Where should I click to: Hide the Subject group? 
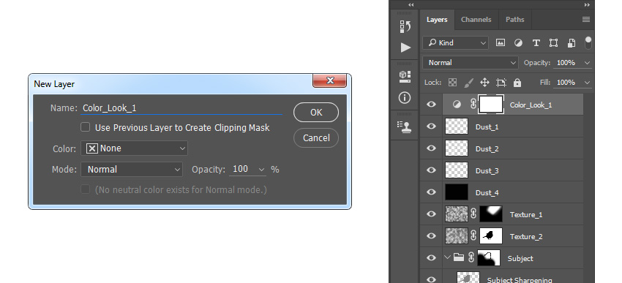tap(431, 257)
